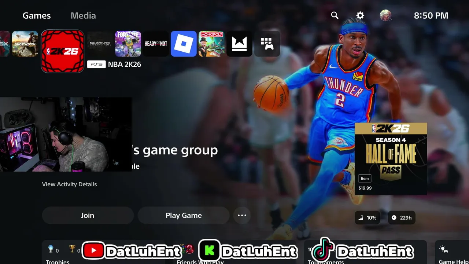The width and height of the screenshot is (469, 264).
Task: Switch to the Media tab
Action: click(x=83, y=15)
